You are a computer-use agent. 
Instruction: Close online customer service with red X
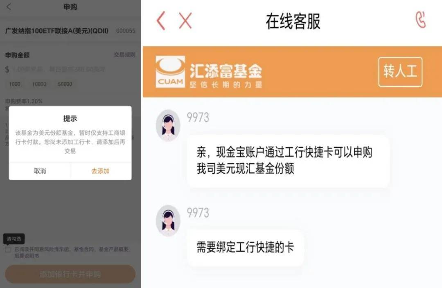(x=185, y=20)
